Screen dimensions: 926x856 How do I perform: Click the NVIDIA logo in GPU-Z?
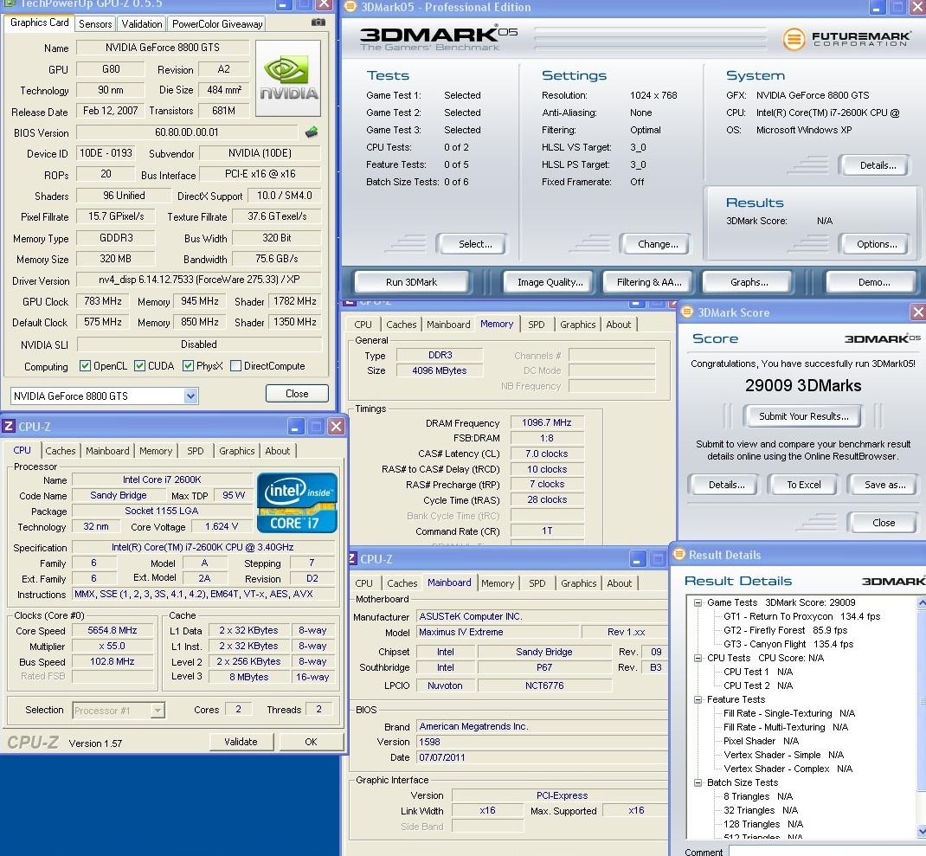click(x=288, y=78)
